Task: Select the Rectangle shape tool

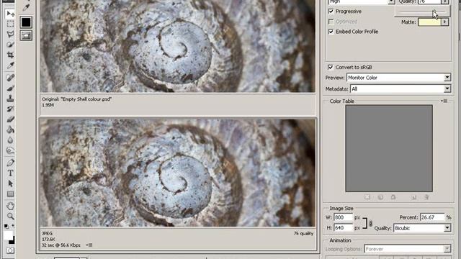Action: [x=10, y=194]
